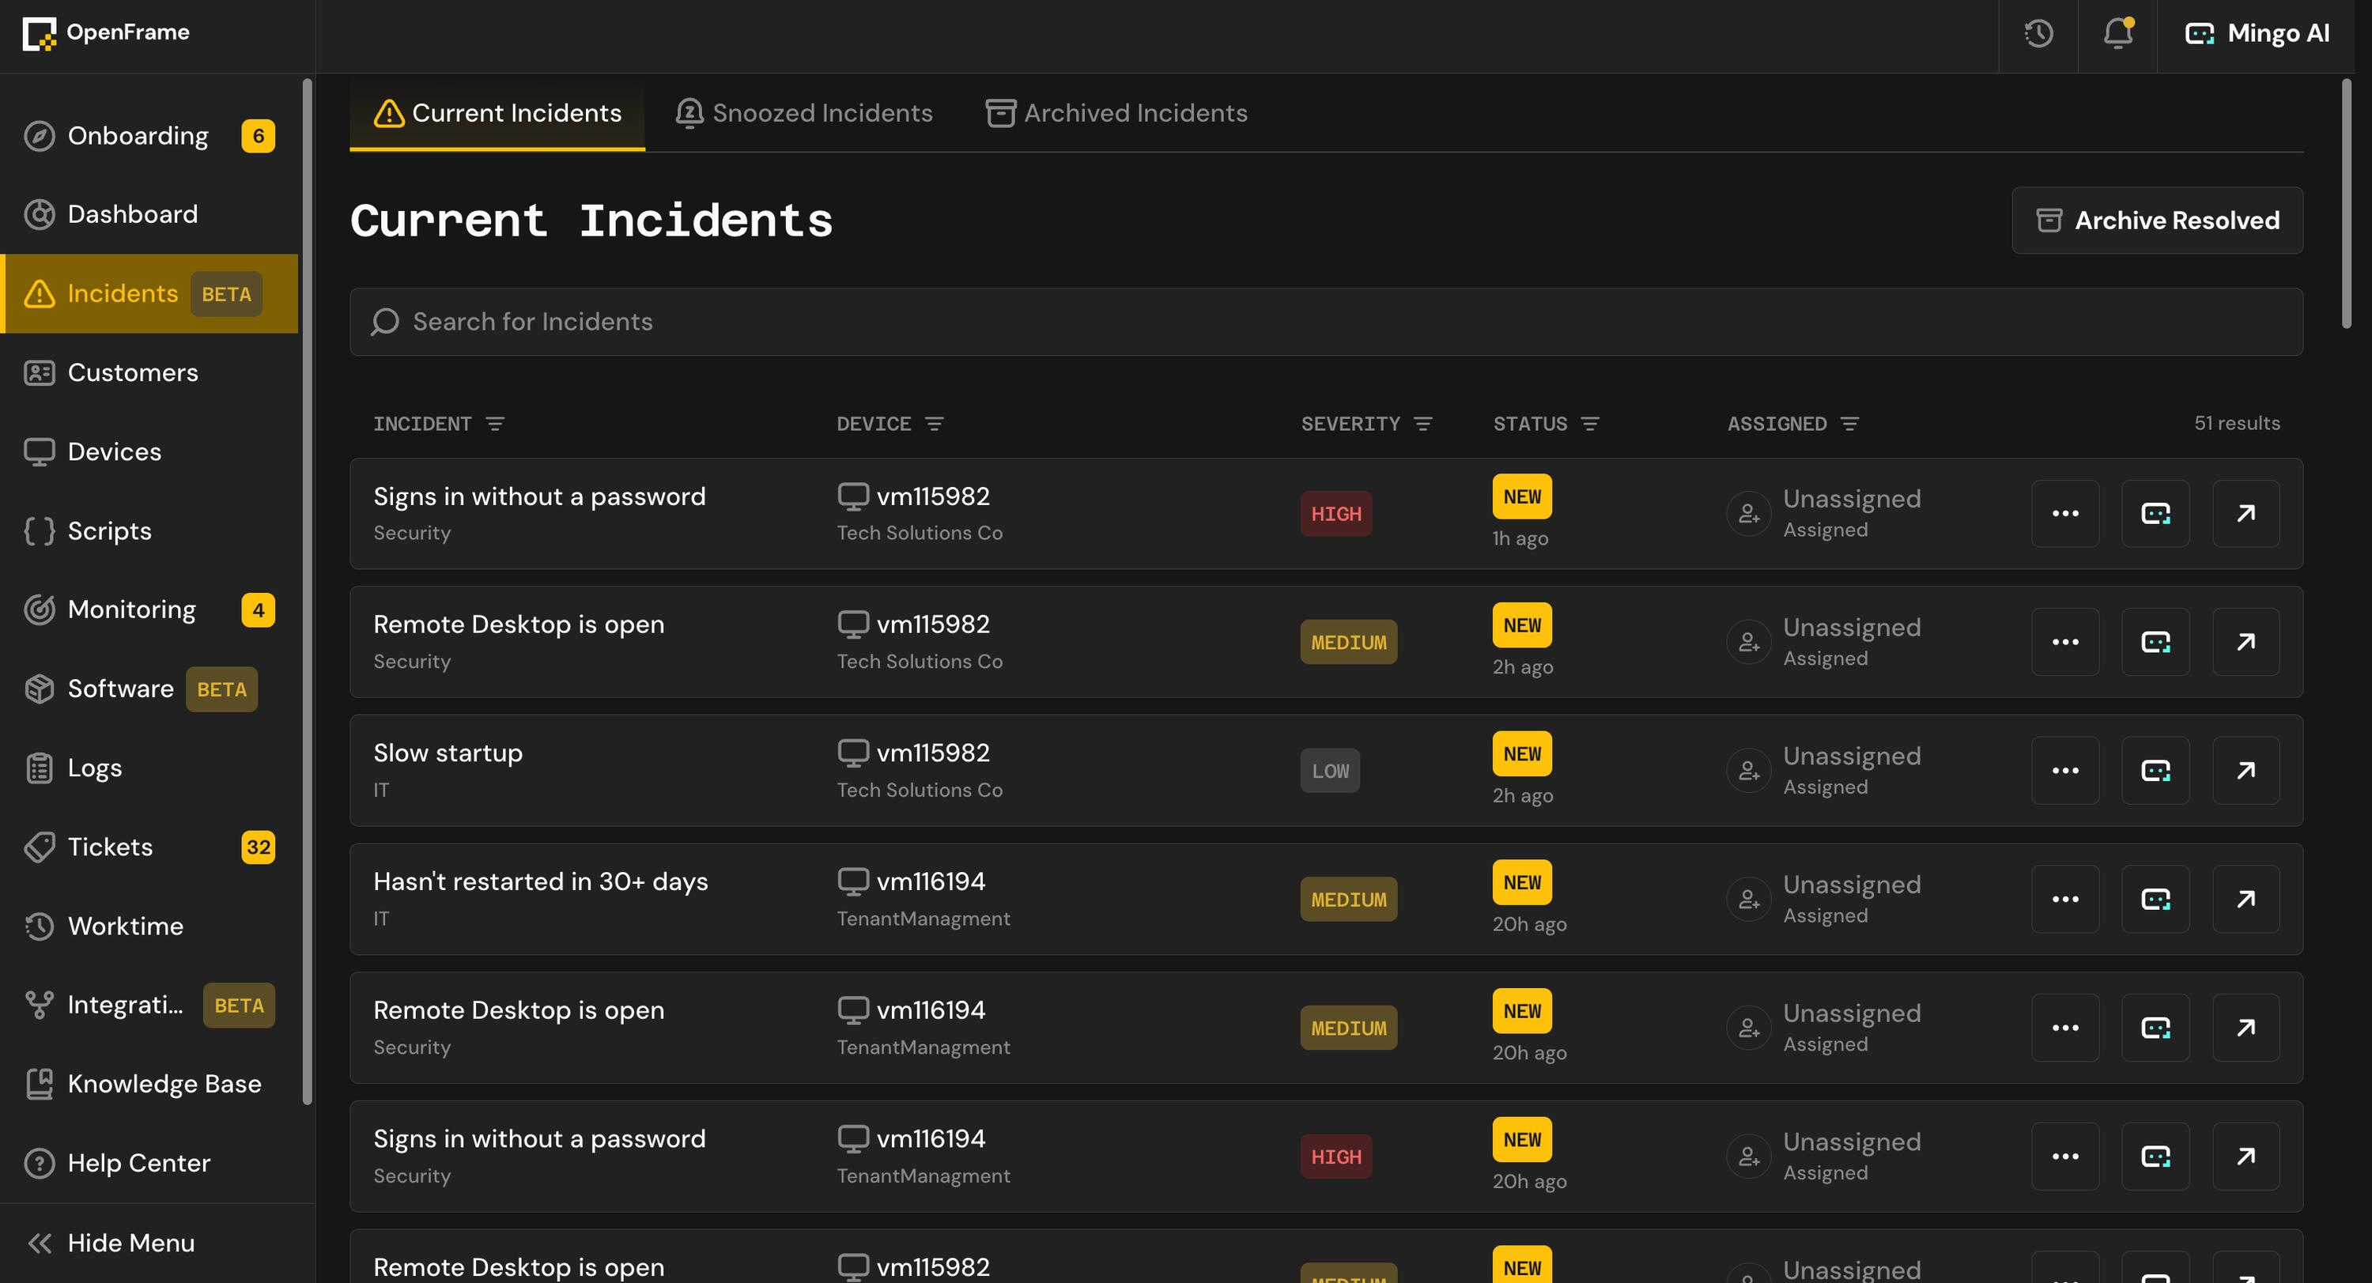Open more options for Remote Desktop is open, 2h ago
2372x1283 pixels.
[2064, 643]
